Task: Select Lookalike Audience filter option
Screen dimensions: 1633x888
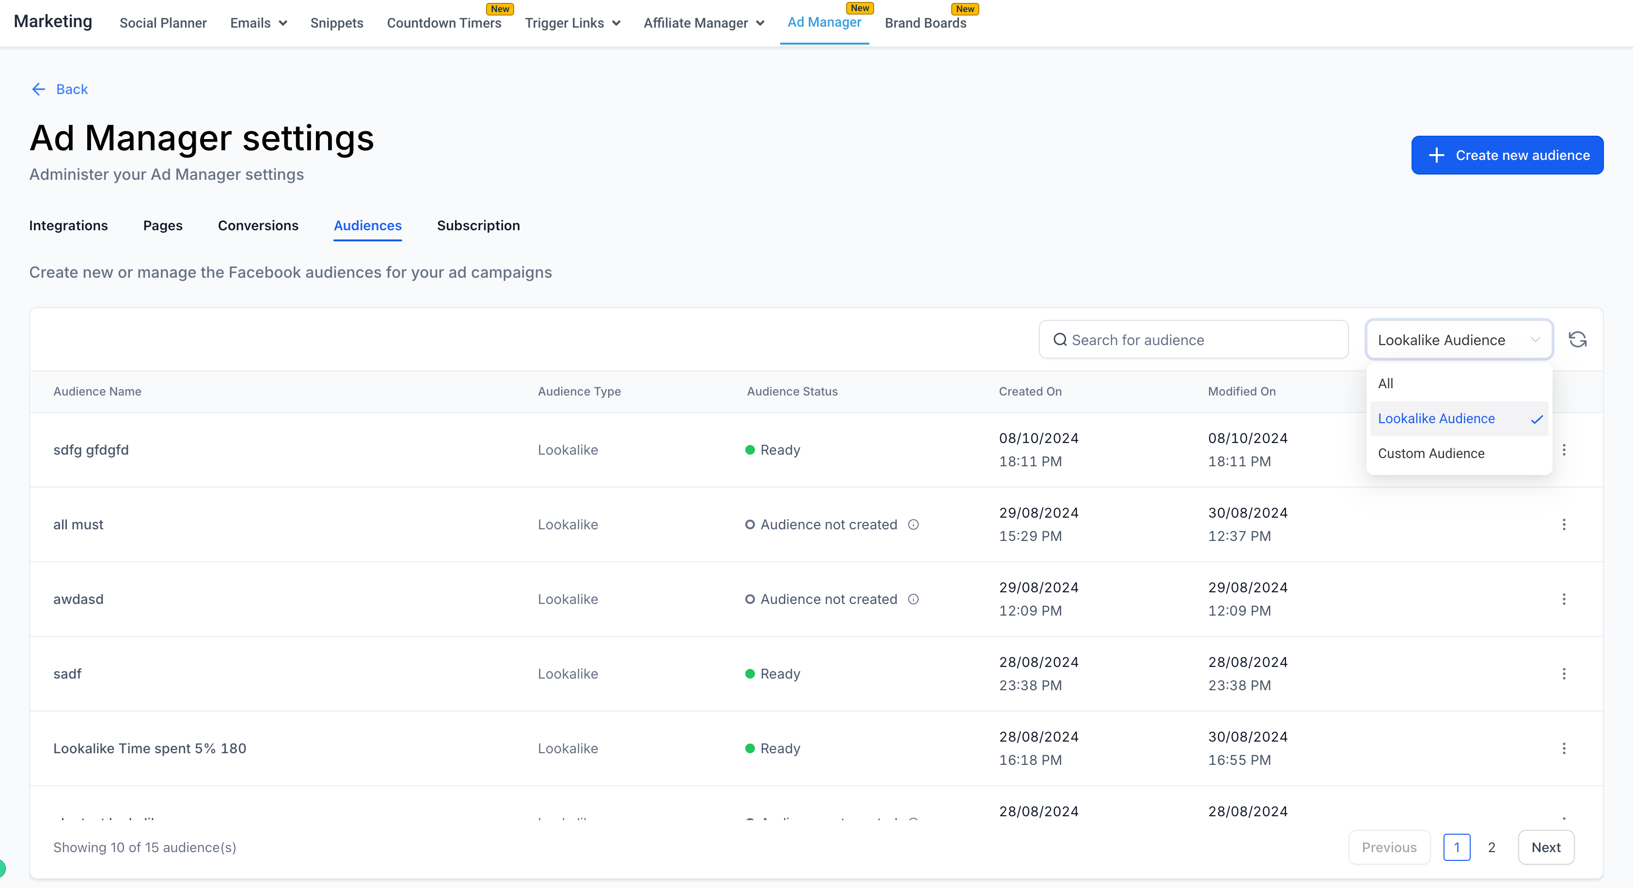Action: pyautogui.click(x=1460, y=419)
